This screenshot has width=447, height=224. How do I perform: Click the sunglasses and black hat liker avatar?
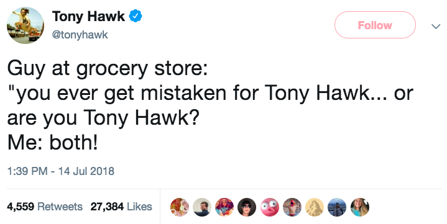tap(247, 207)
